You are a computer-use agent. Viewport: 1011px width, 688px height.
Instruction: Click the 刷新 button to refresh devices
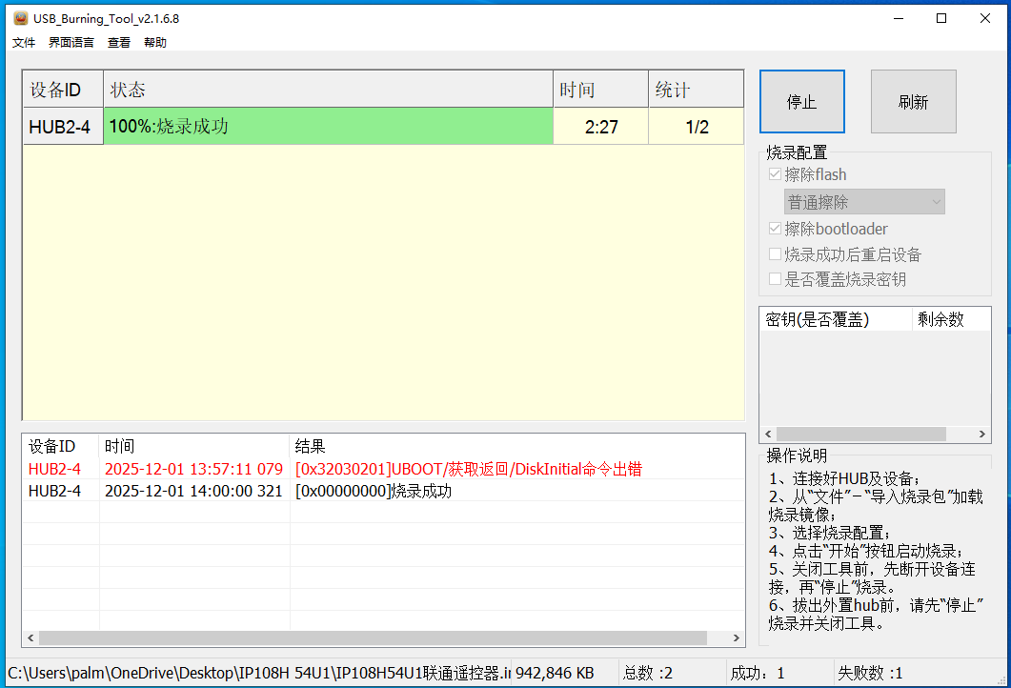point(913,101)
